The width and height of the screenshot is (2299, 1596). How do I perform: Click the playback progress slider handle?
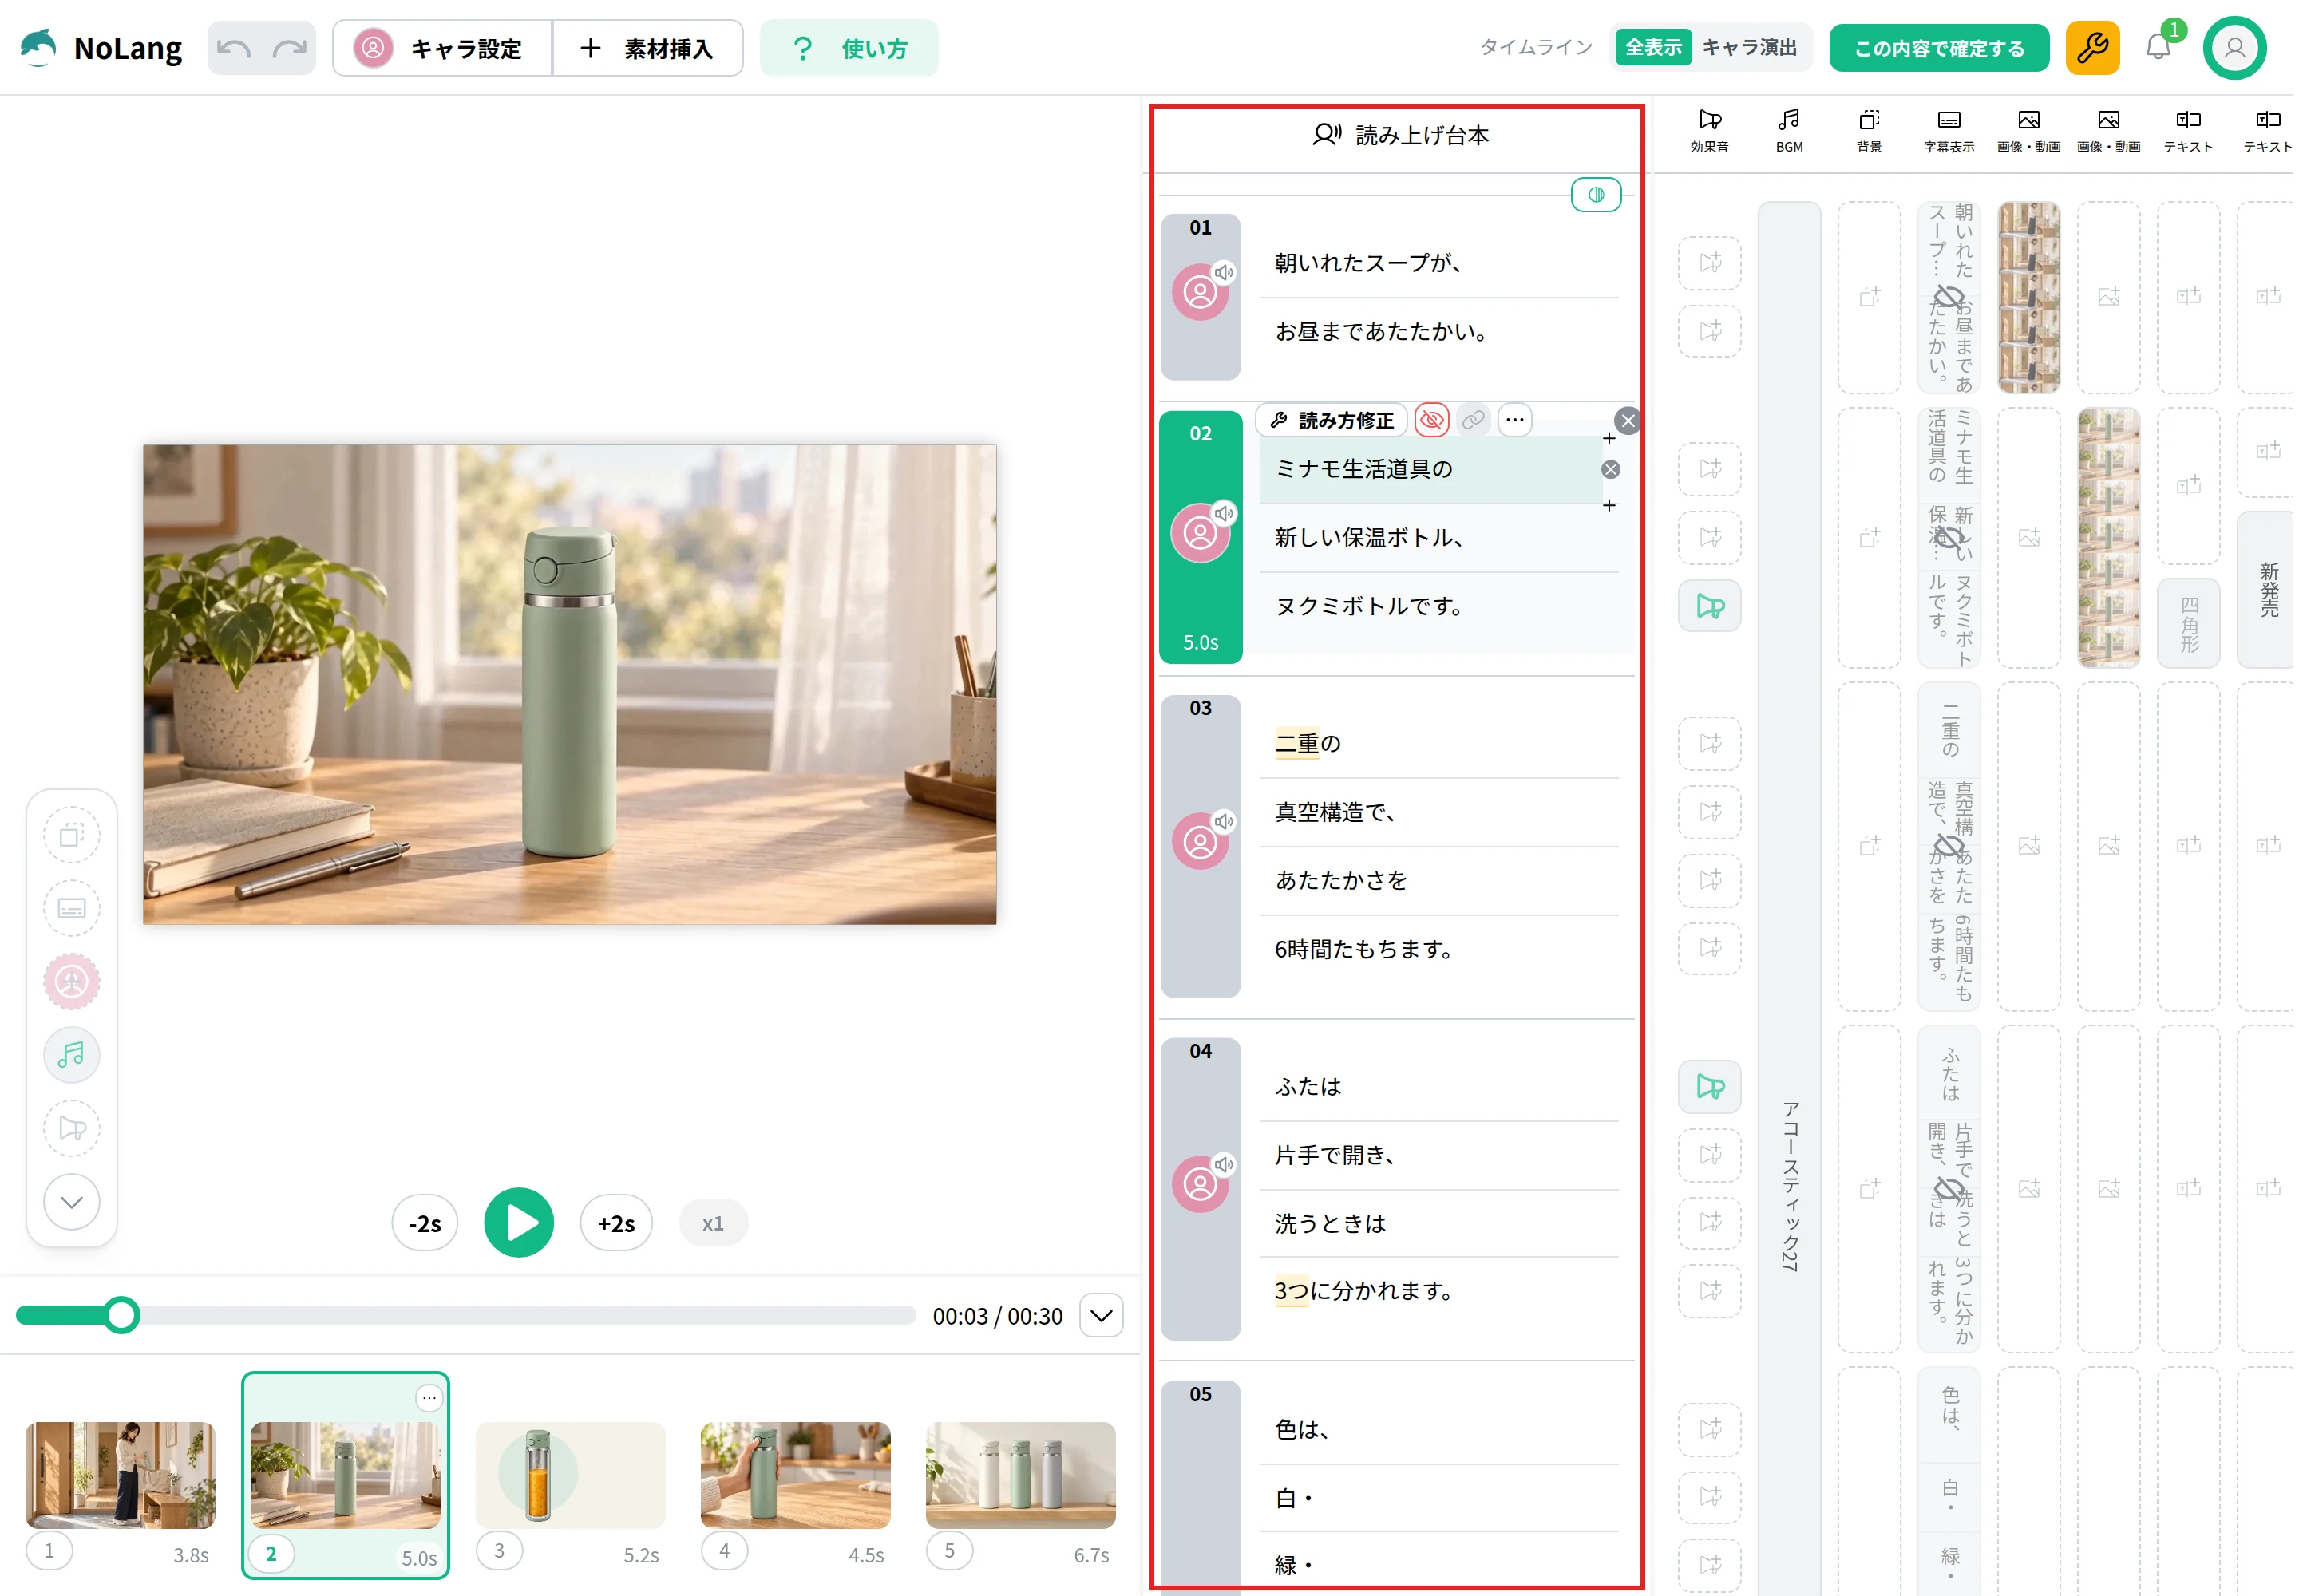point(121,1315)
